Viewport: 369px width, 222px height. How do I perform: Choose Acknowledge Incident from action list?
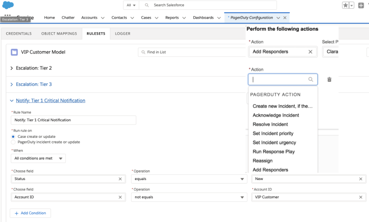pos(276,115)
